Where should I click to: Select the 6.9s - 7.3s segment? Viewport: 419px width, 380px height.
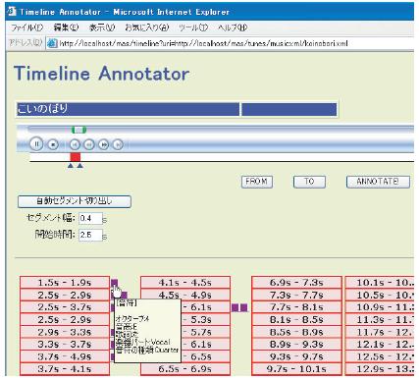coord(296,283)
